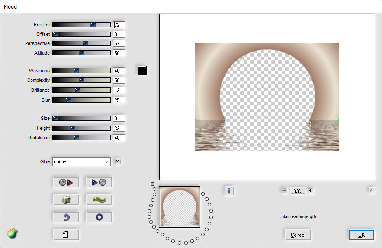
Task: Click the Waviness value field
Action: (x=119, y=71)
